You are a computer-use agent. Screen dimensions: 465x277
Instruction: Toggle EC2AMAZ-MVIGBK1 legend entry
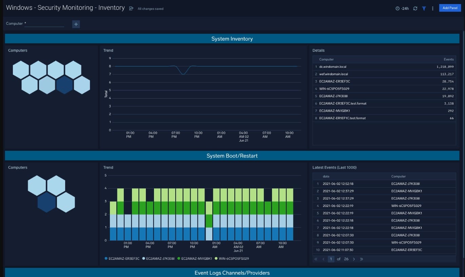(x=195, y=258)
